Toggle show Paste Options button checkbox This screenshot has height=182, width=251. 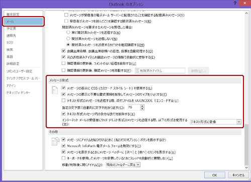click(63, 139)
